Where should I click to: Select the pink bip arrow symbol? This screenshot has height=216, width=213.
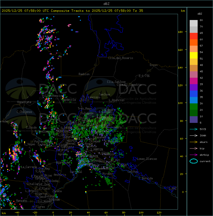tap(194, 148)
